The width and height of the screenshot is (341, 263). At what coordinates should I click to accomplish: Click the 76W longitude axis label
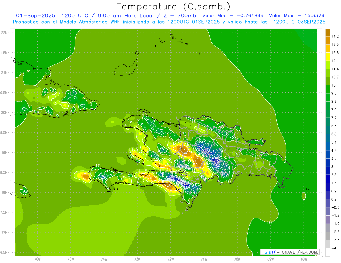click(x=37, y=259)
